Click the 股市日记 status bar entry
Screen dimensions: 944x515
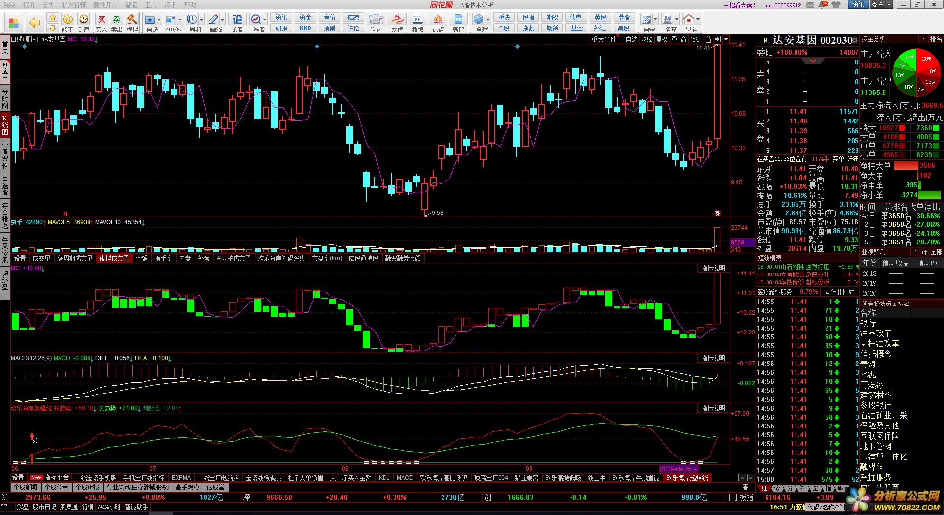(45, 507)
